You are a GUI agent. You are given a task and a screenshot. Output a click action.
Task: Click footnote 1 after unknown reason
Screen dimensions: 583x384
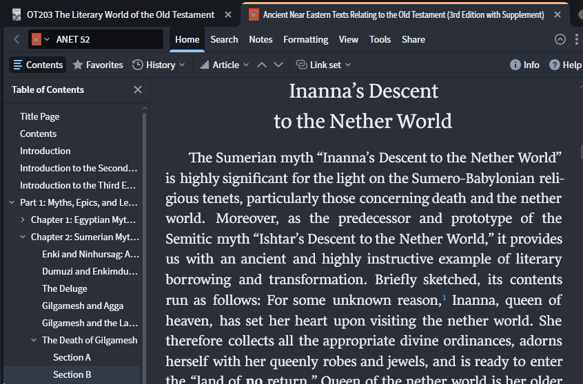pos(444,297)
